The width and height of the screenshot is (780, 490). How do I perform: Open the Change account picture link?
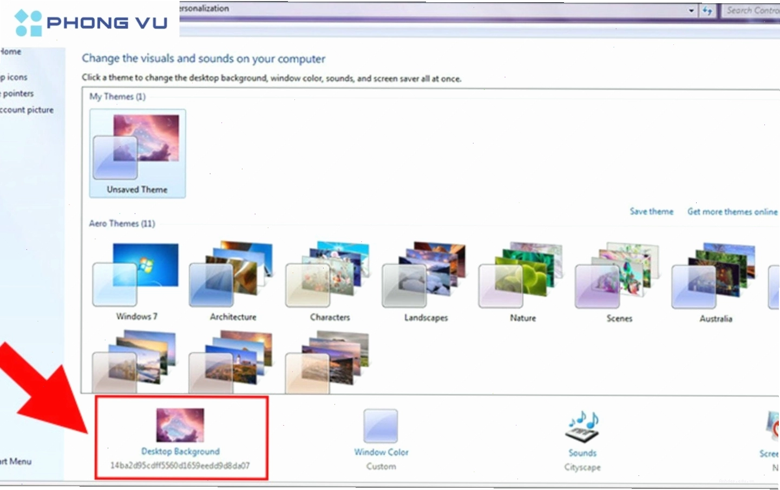[x=27, y=110]
